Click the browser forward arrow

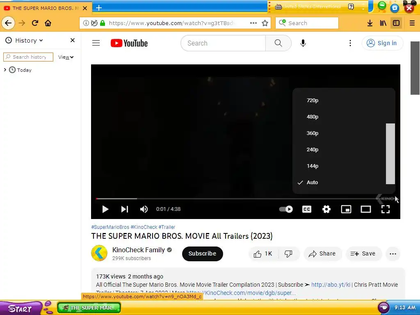(x=22, y=23)
